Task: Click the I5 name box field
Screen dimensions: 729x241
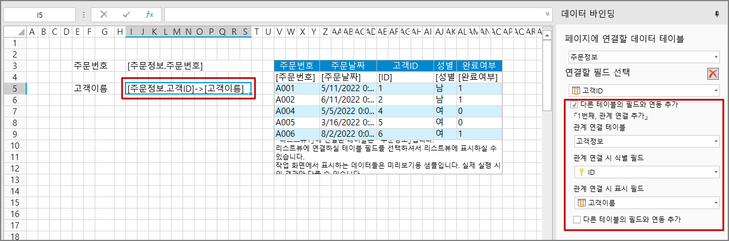Action: click(39, 14)
